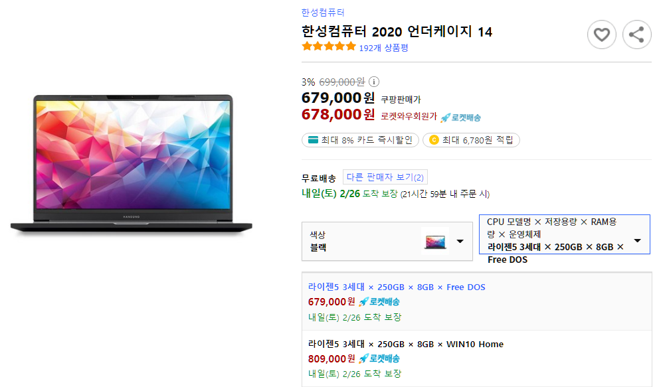Click the black laptop color thumbnail
The image size is (657, 387).
point(435,241)
